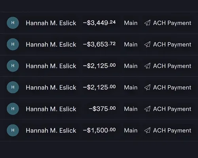
Task: Open the Main account on the −$1,500.00 row
Action: (131, 130)
